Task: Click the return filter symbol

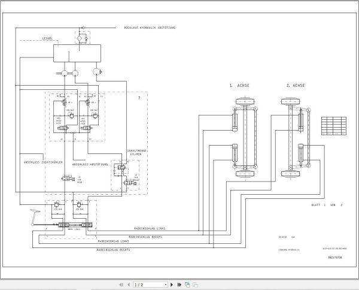Action: (83, 38)
